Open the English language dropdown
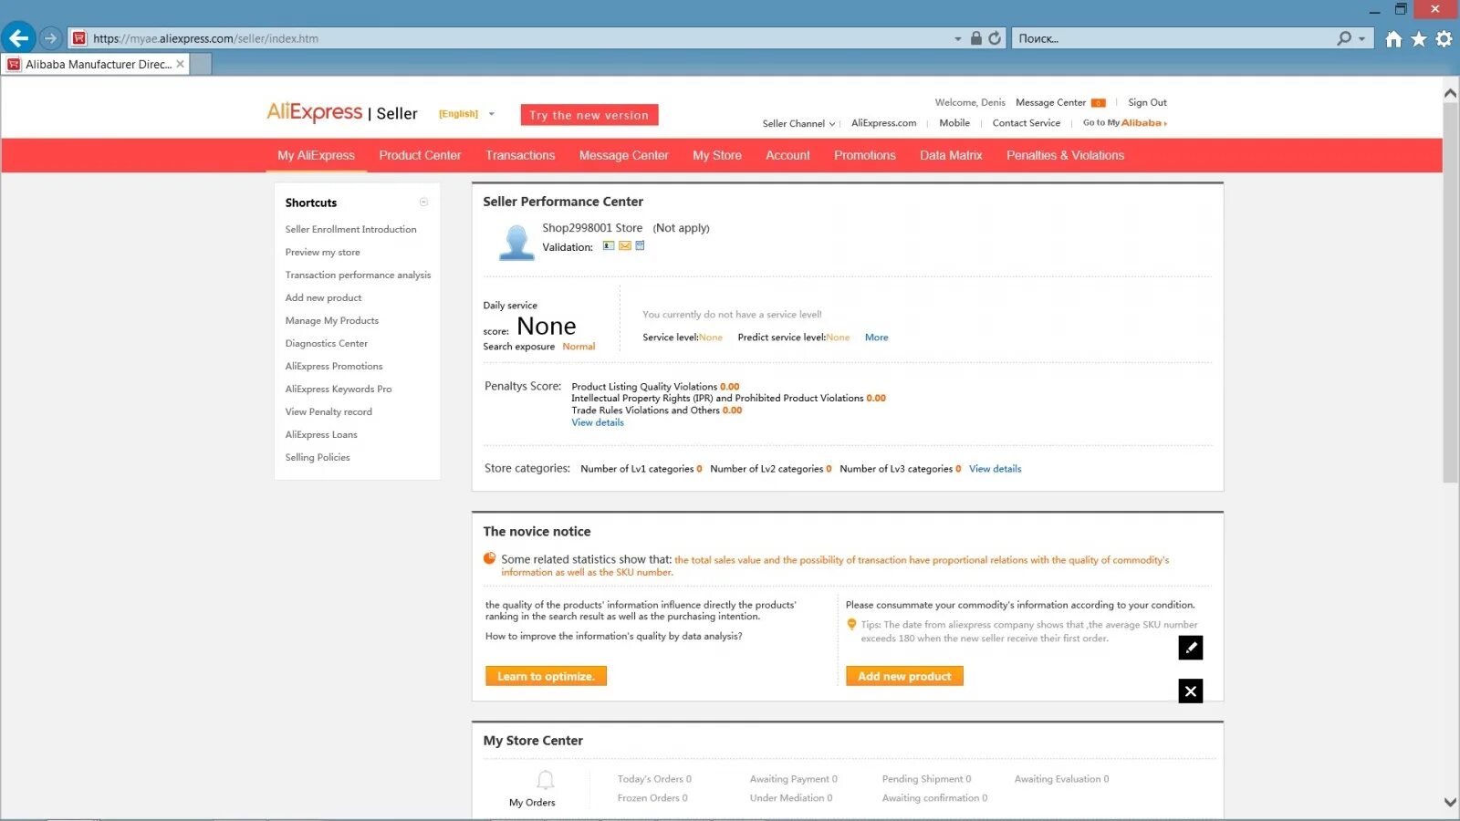The height and width of the screenshot is (821, 1460). click(x=466, y=114)
